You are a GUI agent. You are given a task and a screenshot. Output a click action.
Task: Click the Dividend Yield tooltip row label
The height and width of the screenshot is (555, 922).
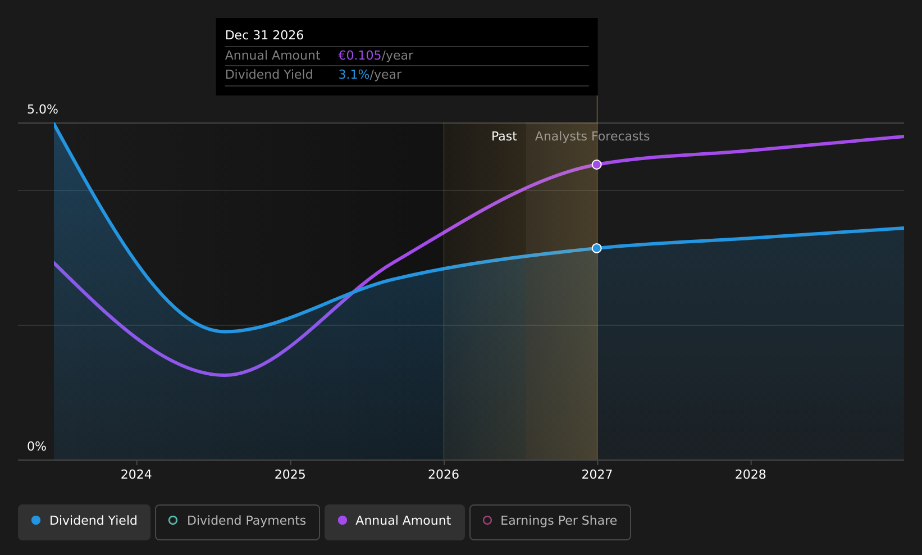point(269,75)
